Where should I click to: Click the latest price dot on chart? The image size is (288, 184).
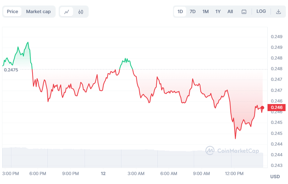(x=262, y=107)
